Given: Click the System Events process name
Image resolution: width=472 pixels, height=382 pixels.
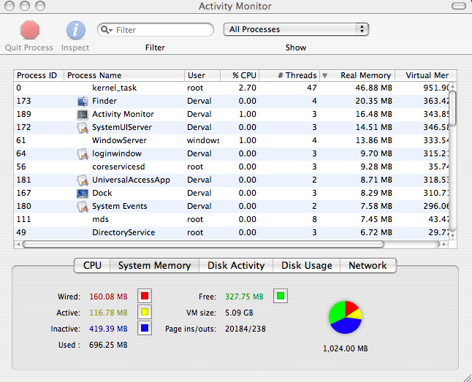Looking at the screenshot, I should pos(120,206).
